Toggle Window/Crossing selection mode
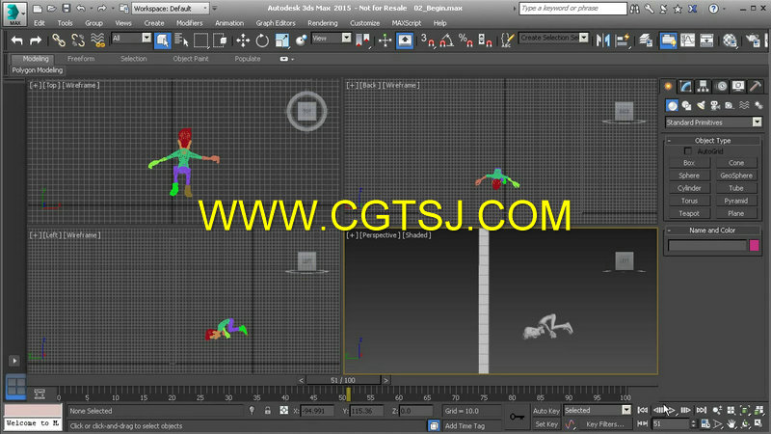This screenshot has width=771, height=434. coord(221,41)
